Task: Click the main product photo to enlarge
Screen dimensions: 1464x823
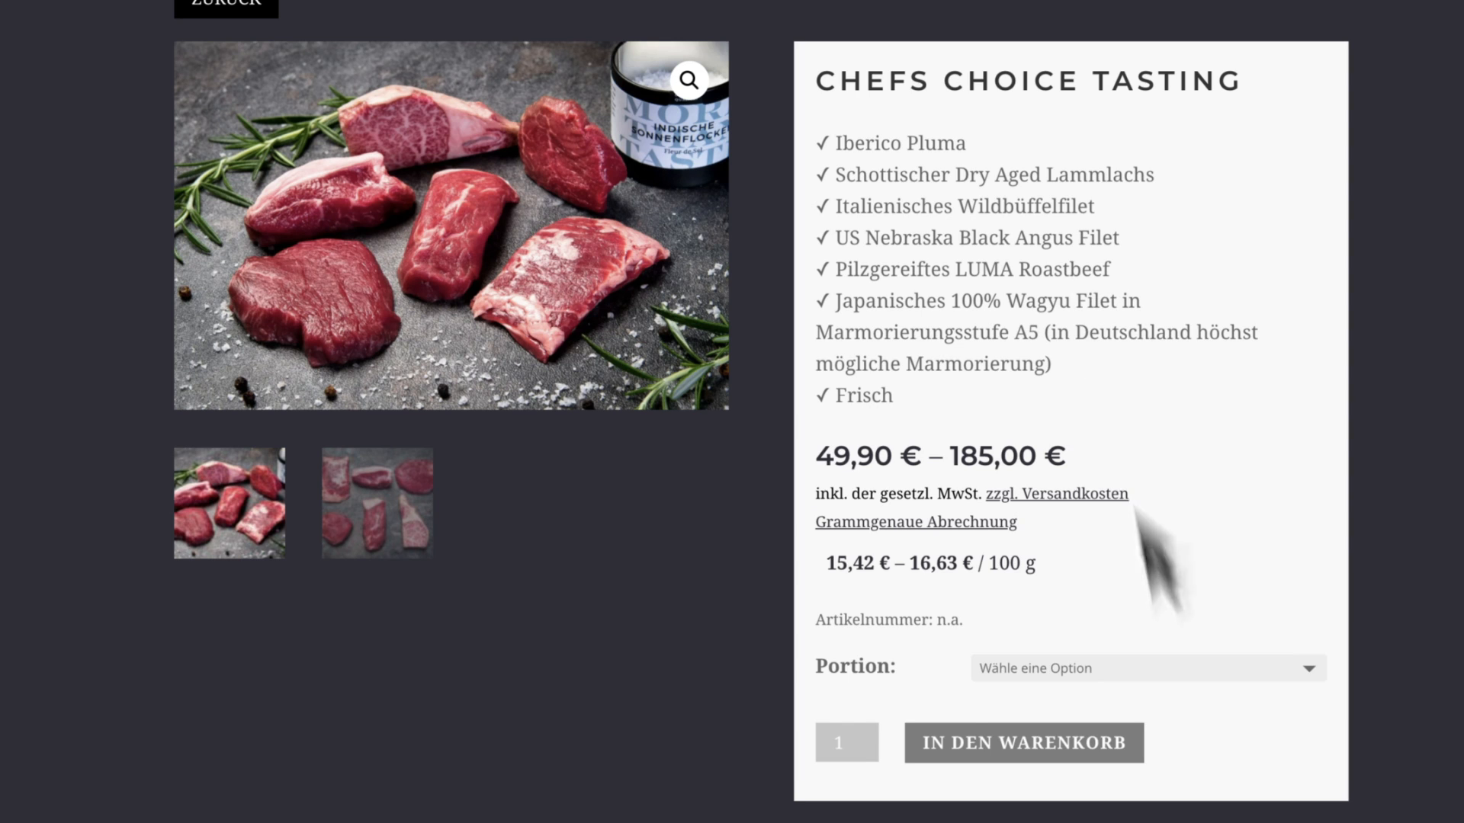Action: 451,226
